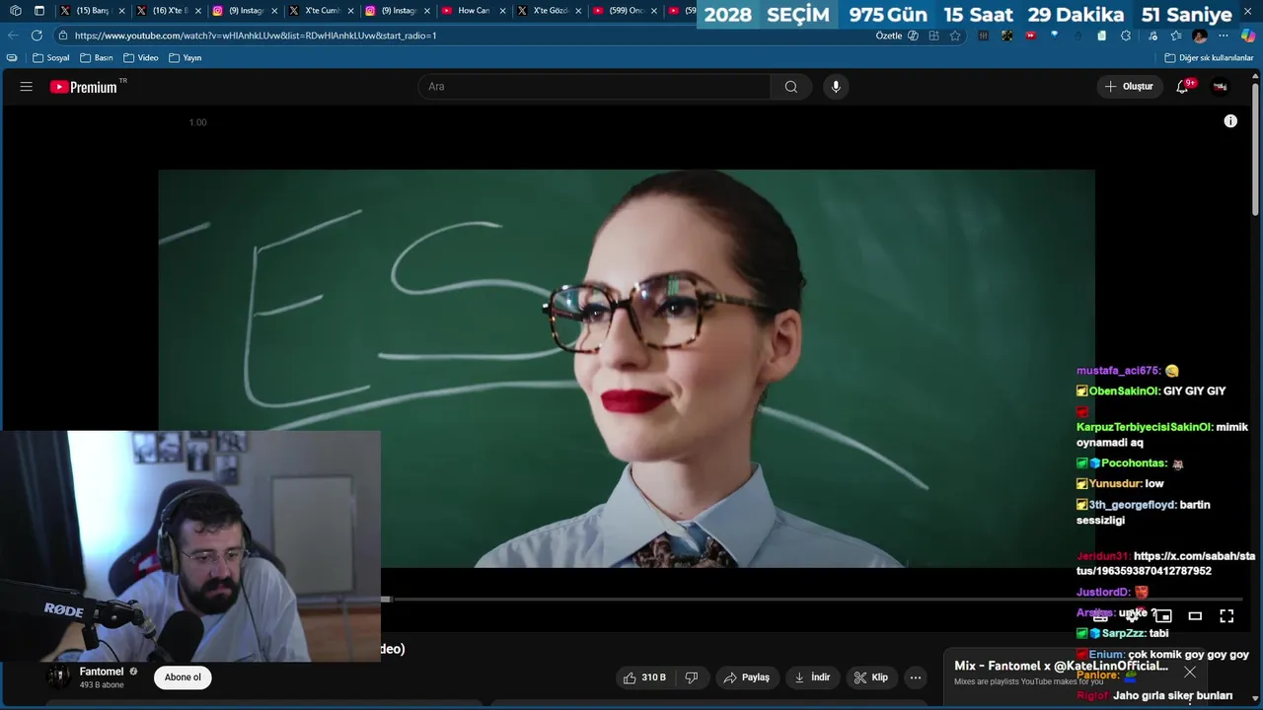Open the Fantomel channel avatar
Image resolution: width=1263 pixels, height=710 pixels.
[x=59, y=677]
